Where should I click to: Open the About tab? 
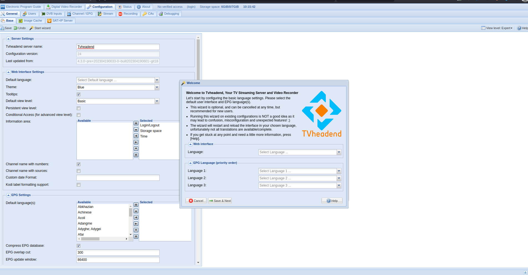pyautogui.click(x=144, y=7)
